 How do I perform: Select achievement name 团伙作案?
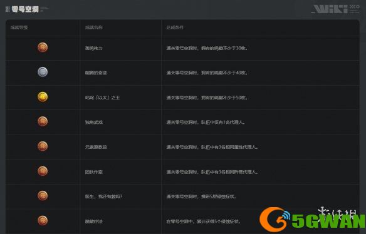[94, 172]
